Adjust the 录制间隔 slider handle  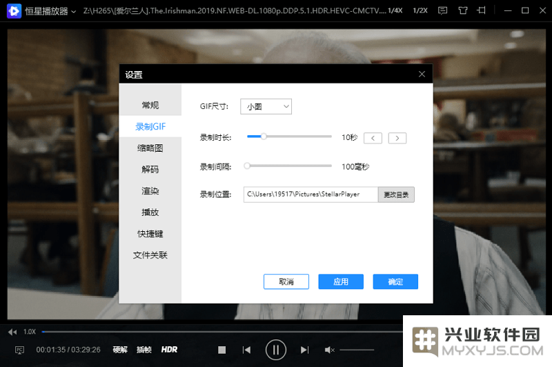[247, 166]
